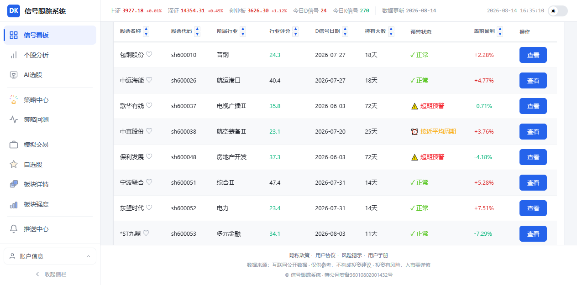The height and width of the screenshot is (285, 577).
Task: Open the 隐私政策 link
Action: click(299, 255)
